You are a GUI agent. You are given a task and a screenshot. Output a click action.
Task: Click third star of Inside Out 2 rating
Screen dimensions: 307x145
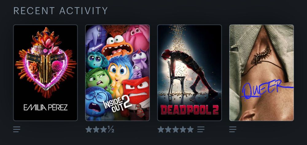pyautogui.click(x=103, y=129)
